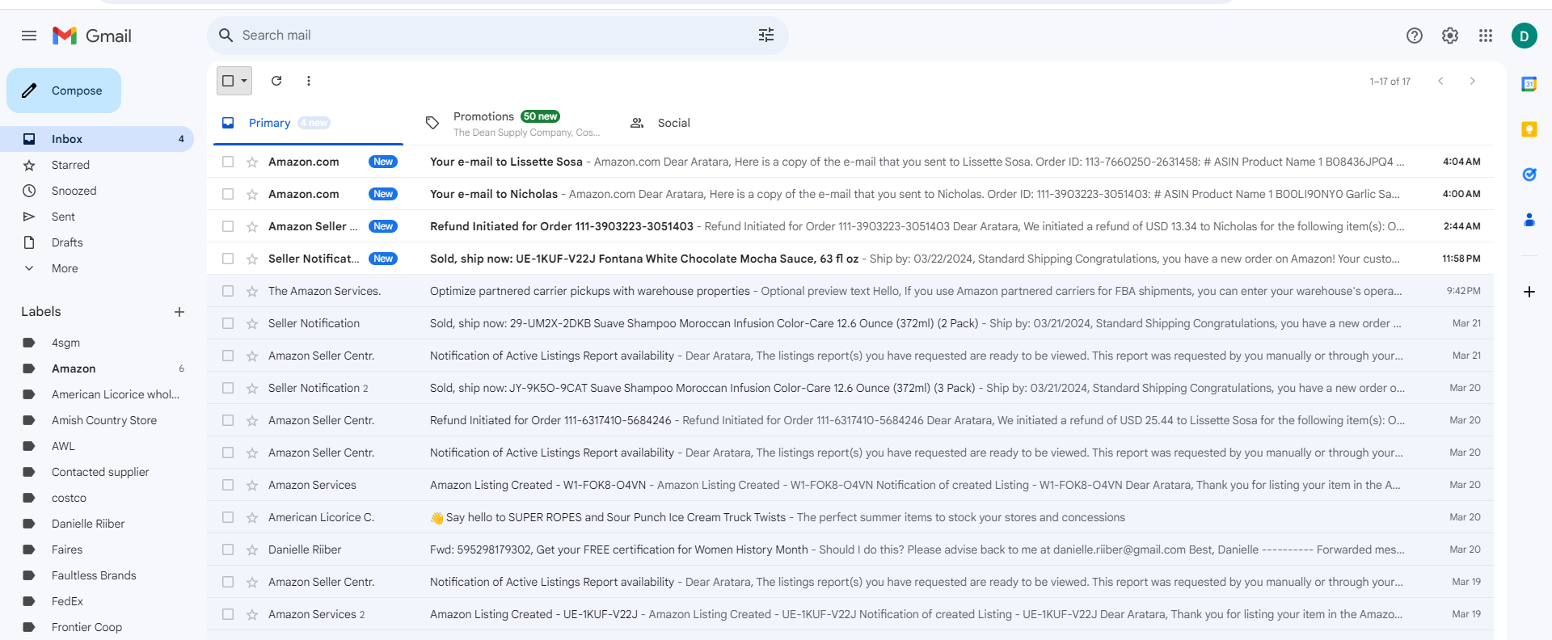This screenshot has height=640, width=1552.
Task: Tick the select-all checkbox in toolbar
Action: coord(228,81)
